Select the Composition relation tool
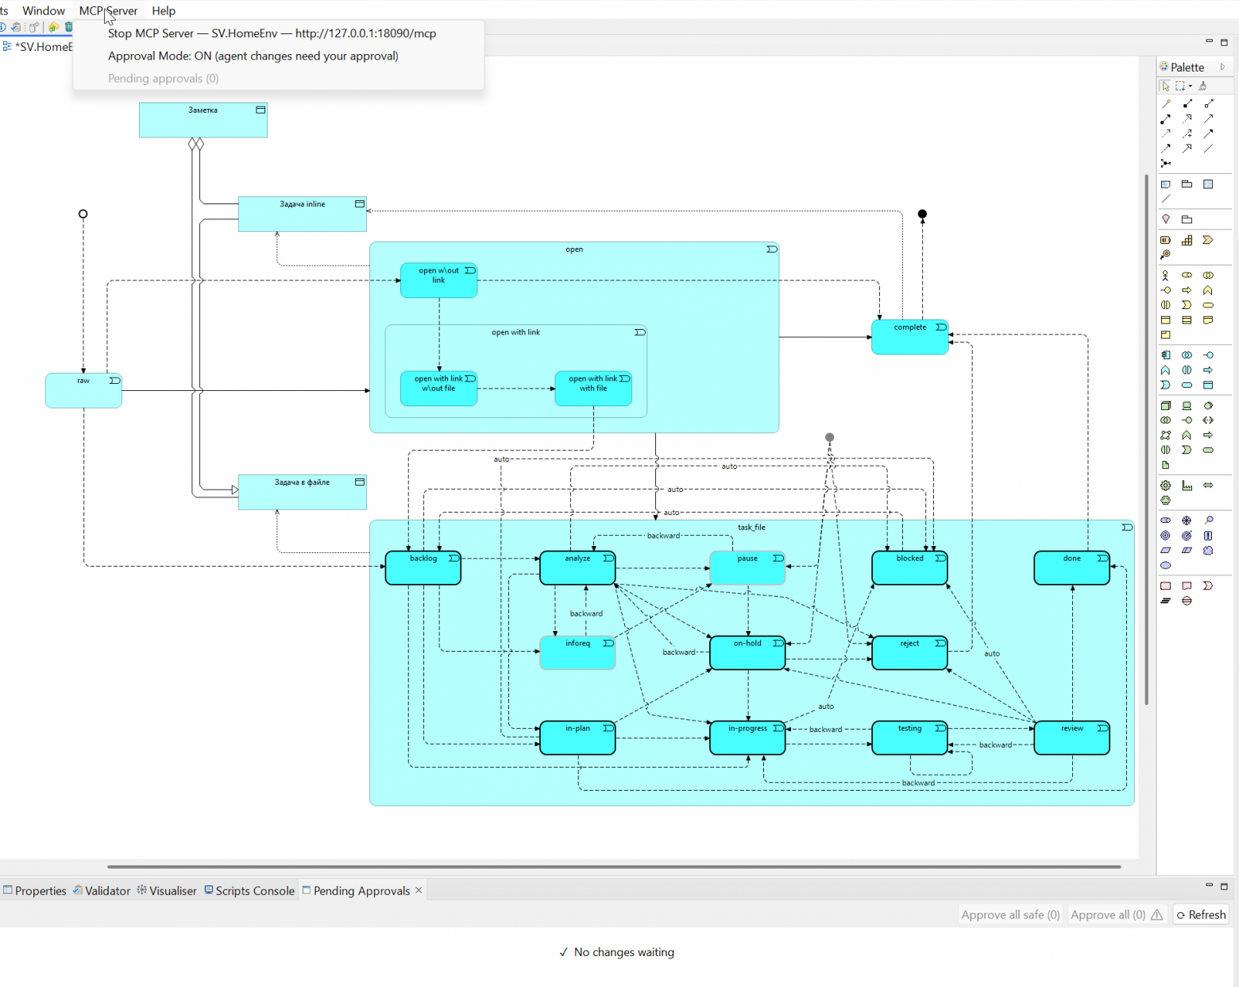Image resolution: width=1239 pixels, height=987 pixels. [x=1187, y=104]
